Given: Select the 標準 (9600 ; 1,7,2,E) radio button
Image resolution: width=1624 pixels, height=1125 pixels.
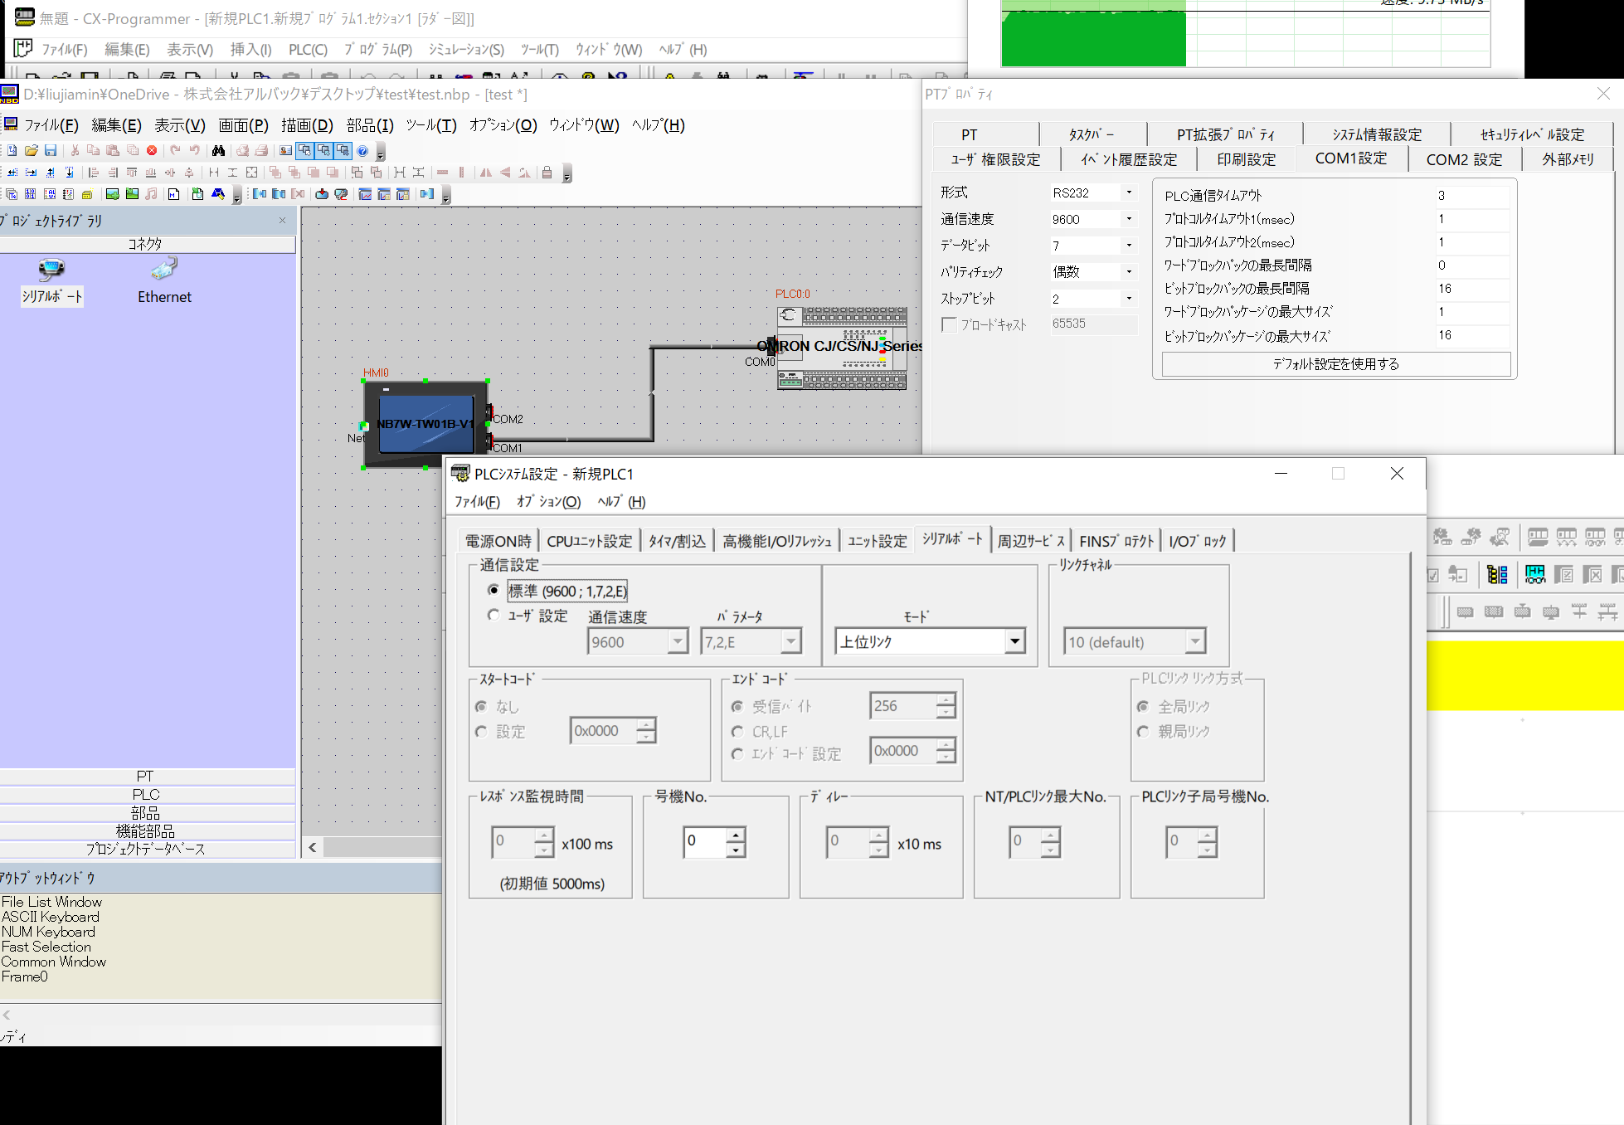Looking at the screenshot, I should coord(494,590).
